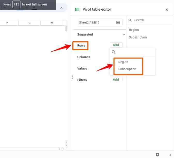
Task: Click the Rows label
Action: (81, 45)
